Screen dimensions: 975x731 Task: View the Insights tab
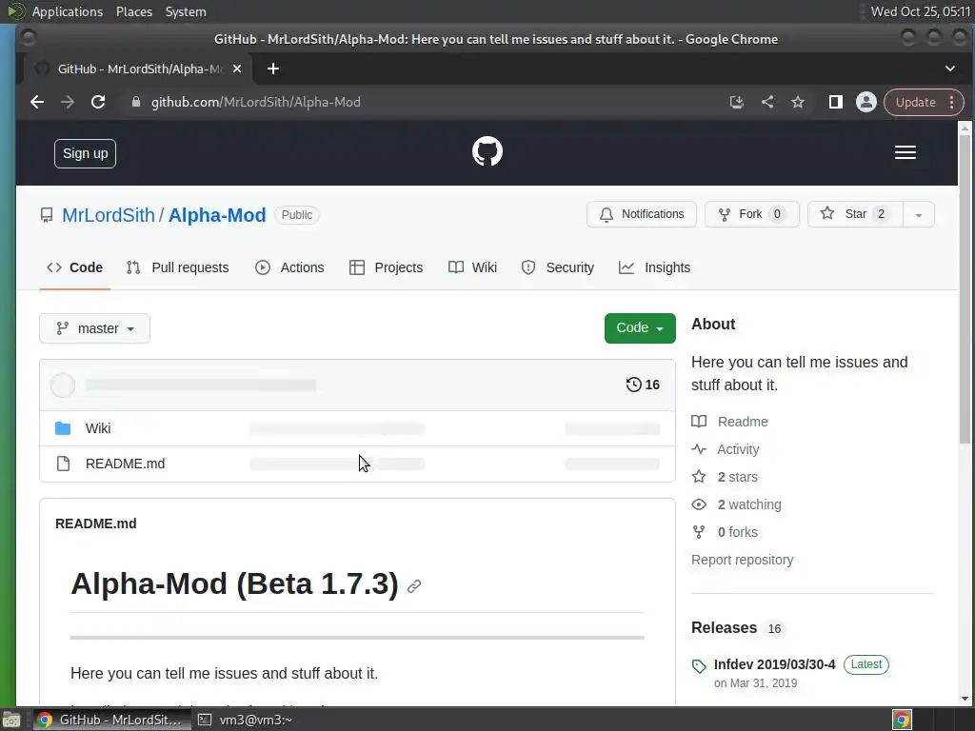pyautogui.click(x=655, y=267)
